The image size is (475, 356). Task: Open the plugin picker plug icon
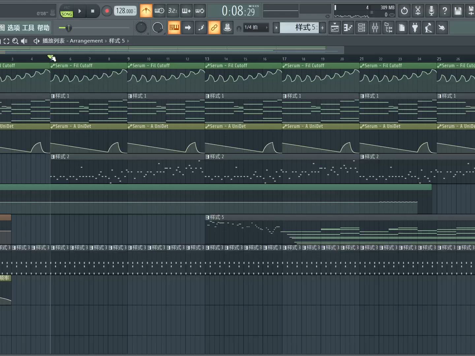pos(415,28)
